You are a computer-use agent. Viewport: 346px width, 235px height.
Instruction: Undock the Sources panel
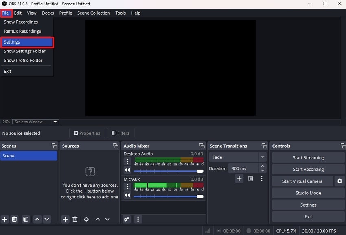tap(116, 146)
